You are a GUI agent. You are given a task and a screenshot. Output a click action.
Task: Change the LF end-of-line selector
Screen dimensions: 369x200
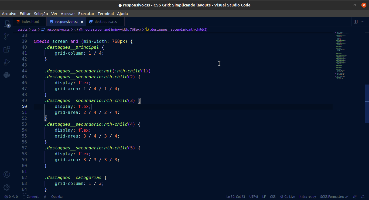(264, 197)
